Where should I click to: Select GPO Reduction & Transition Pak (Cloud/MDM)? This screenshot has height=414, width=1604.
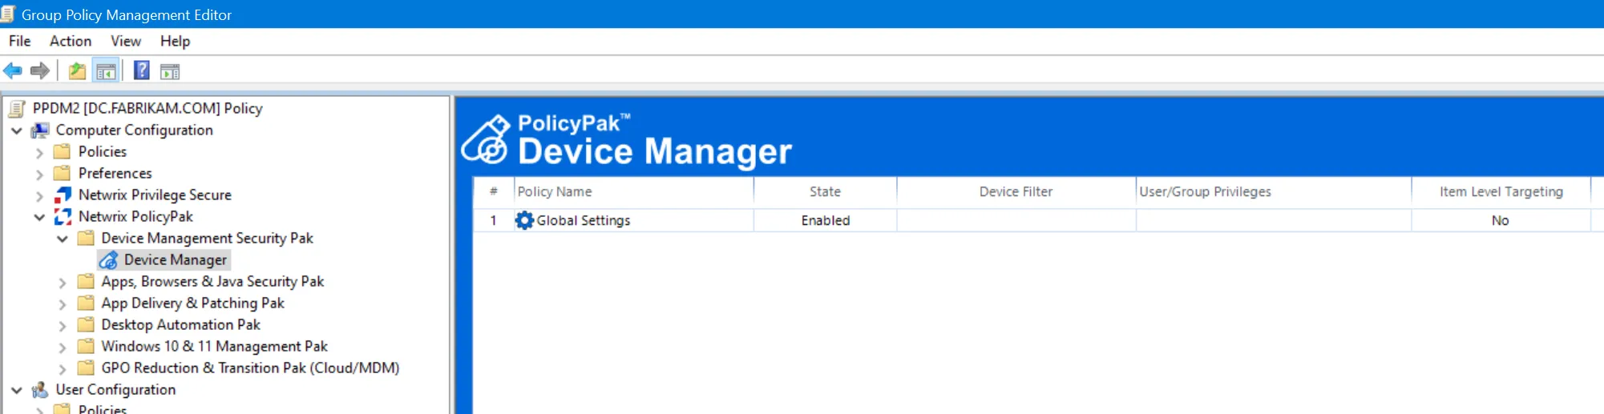point(250,368)
